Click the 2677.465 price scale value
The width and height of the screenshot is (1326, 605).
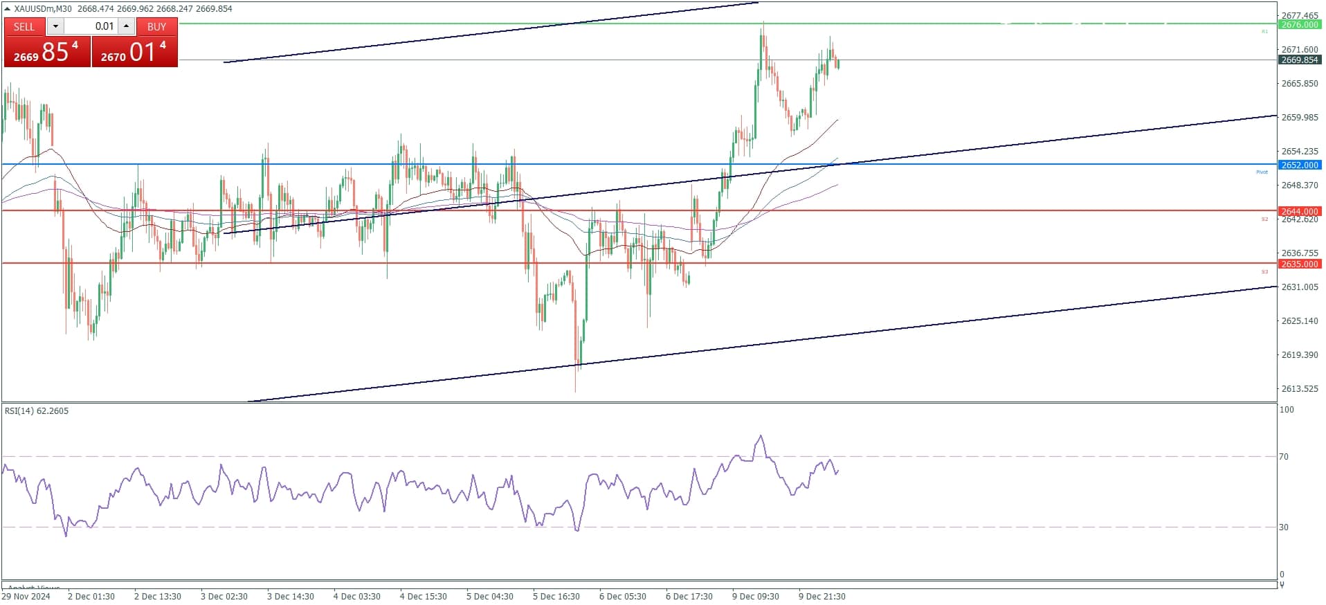pyautogui.click(x=1300, y=15)
